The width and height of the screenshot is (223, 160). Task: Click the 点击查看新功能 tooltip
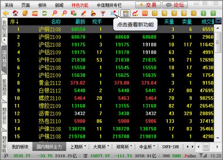pos(135,25)
